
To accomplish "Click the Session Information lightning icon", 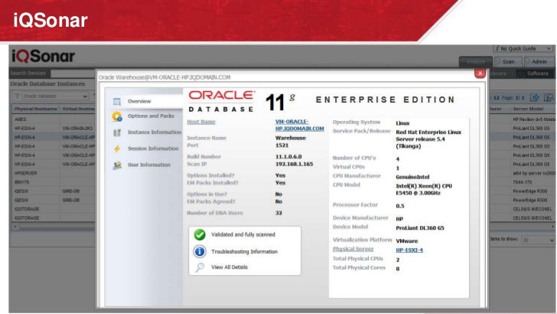I will (117, 149).
